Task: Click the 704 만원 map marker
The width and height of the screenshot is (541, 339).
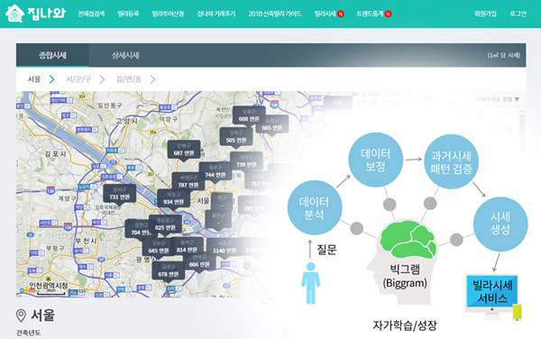Action: (x=138, y=229)
